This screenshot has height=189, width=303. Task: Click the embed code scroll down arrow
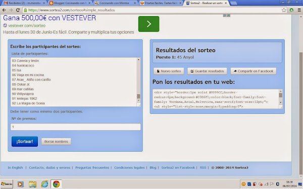(281, 103)
